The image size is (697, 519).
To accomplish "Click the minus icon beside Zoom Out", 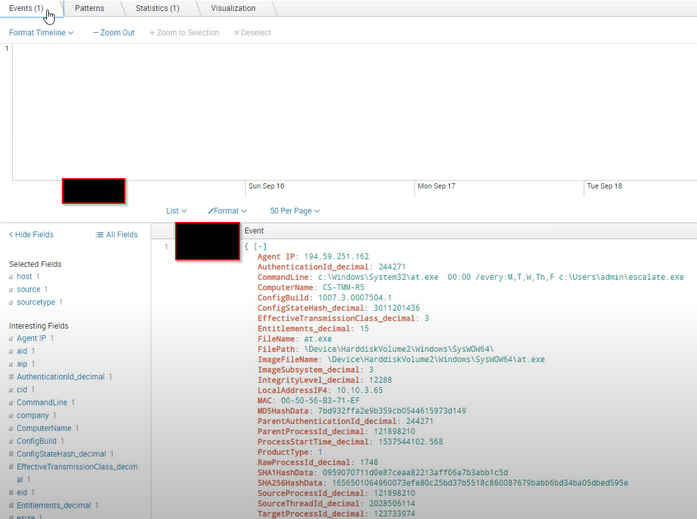I will (x=95, y=32).
